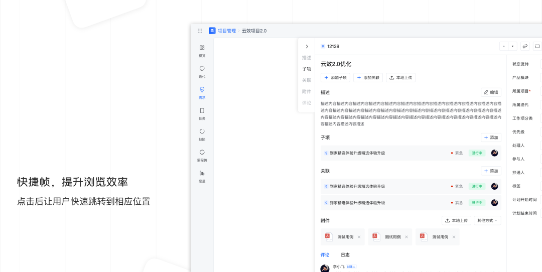Viewport: 542px width, 272px height.
Task: Click the 工作项分类 field label
Action: click(522, 118)
